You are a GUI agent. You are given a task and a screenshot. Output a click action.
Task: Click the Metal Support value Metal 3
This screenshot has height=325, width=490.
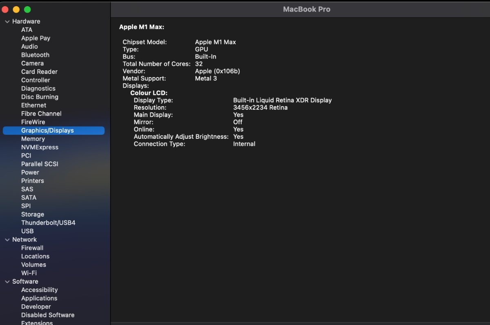[206, 78]
